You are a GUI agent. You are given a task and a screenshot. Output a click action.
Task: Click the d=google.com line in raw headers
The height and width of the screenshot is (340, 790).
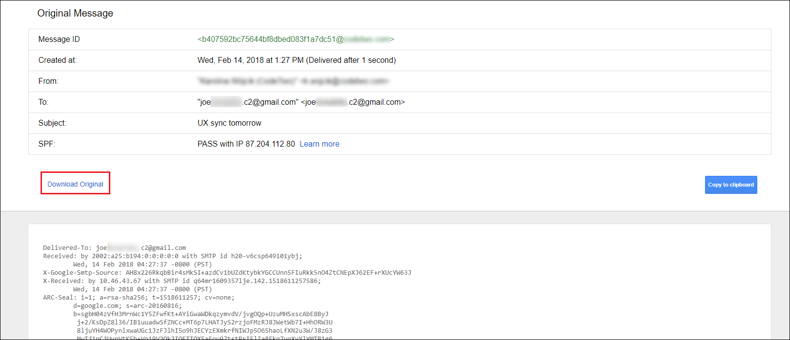click(x=127, y=305)
